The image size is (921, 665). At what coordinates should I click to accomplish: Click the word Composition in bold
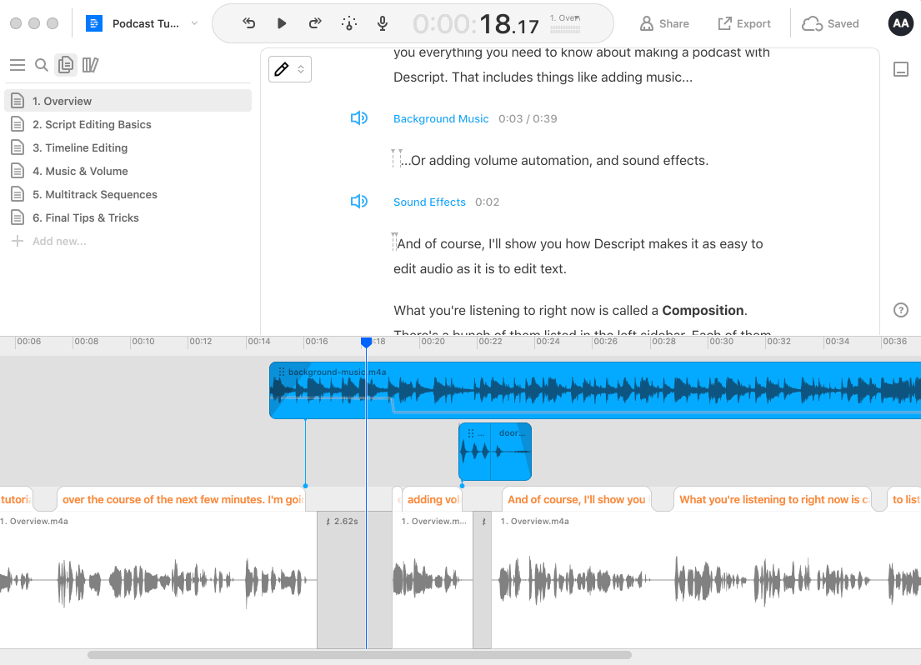tap(703, 310)
